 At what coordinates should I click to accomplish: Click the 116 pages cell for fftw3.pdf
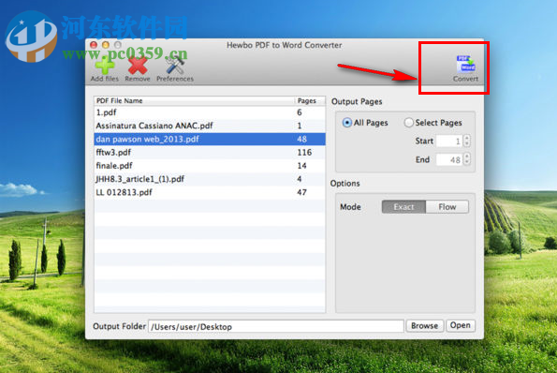point(304,153)
